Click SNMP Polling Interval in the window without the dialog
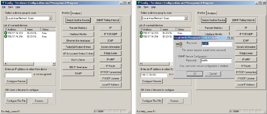Image resolution: width=267 pixels, height=114 pixels. tap(108, 20)
